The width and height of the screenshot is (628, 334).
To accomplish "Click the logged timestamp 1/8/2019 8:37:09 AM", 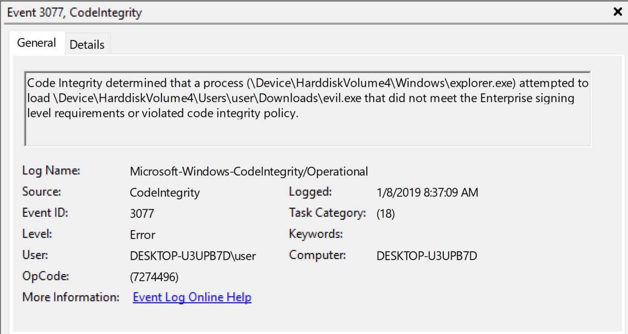I will click(427, 193).
